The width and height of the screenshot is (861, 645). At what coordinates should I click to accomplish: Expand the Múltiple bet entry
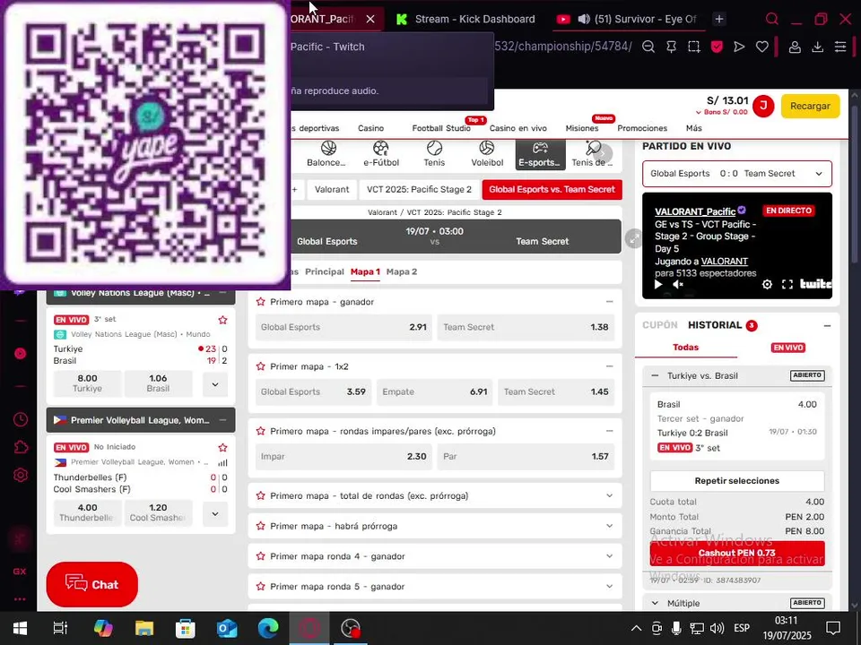655,603
